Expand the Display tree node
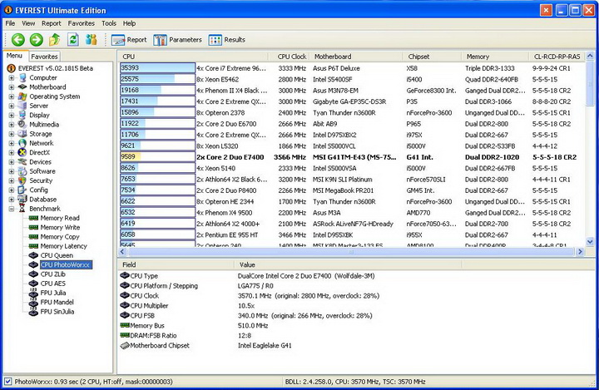Screen dimensions: 599x390 coord(12,115)
